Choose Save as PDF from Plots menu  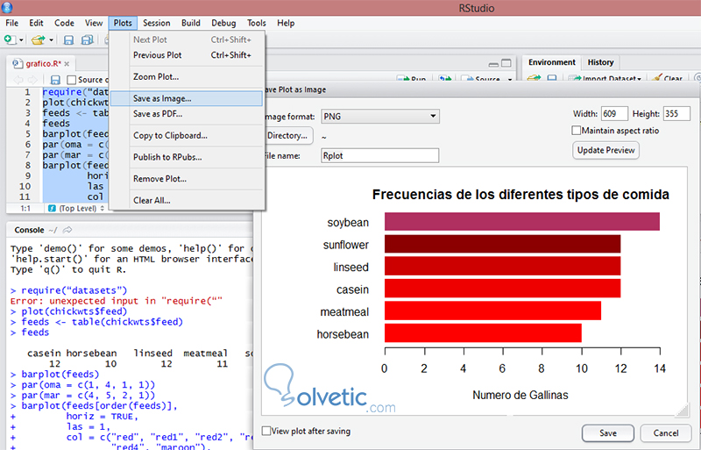click(x=158, y=114)
